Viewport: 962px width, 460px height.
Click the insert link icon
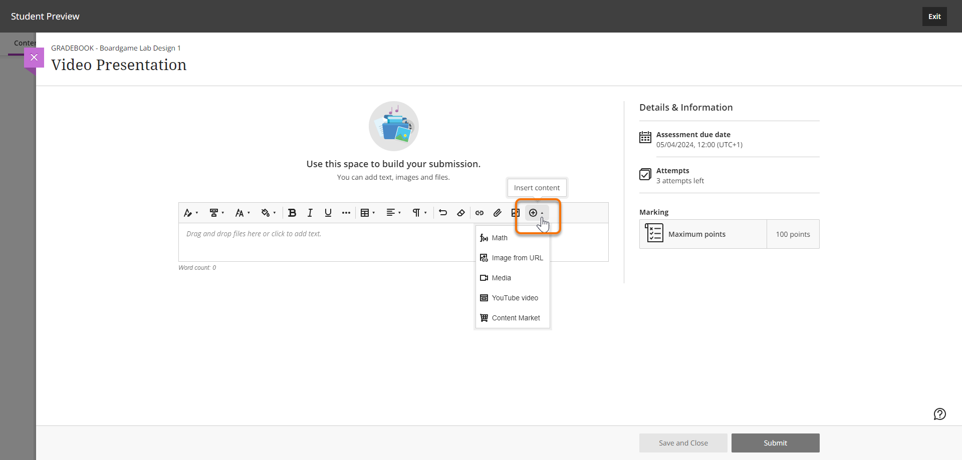click(x=479, y=213)
